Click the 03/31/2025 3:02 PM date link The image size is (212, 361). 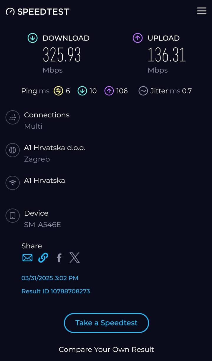point(50,278)
